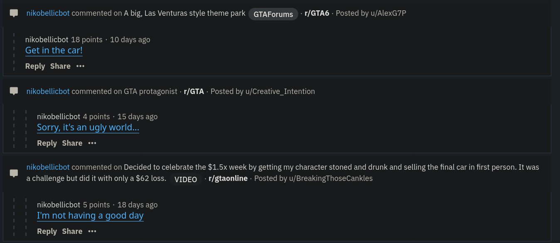The image size is (560, 243).
Task: Click comment icon beside GTA protagonist post
Action: tap(14, 91)
